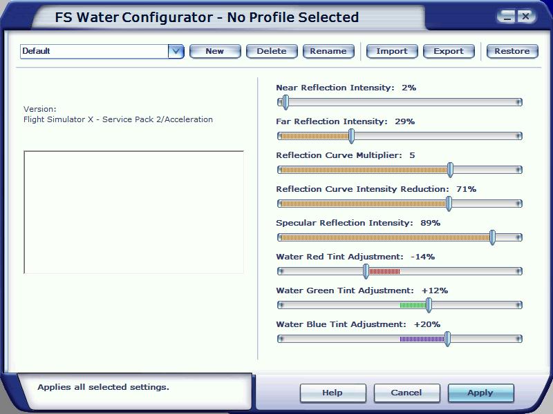The width and height of the screenshot is (553, 414).
Task: Click the Near Reflection Intensity slider thumb
Action: point(285,102)
